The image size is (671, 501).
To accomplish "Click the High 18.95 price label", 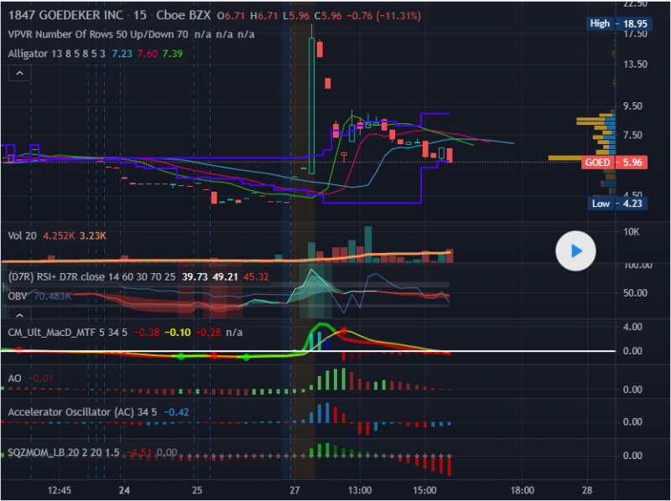I will [x=617, y=23].
